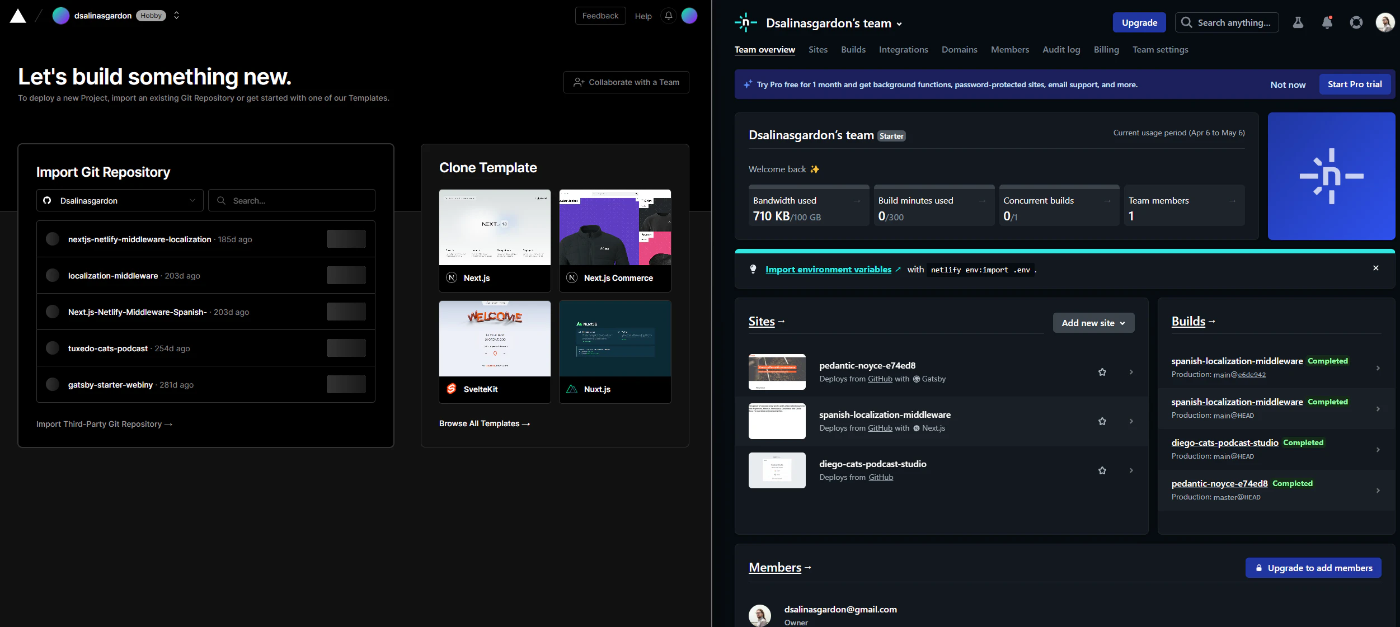1400x627 pixels.
Task: Open the Audit log tab
Action: coord(1061,49)
